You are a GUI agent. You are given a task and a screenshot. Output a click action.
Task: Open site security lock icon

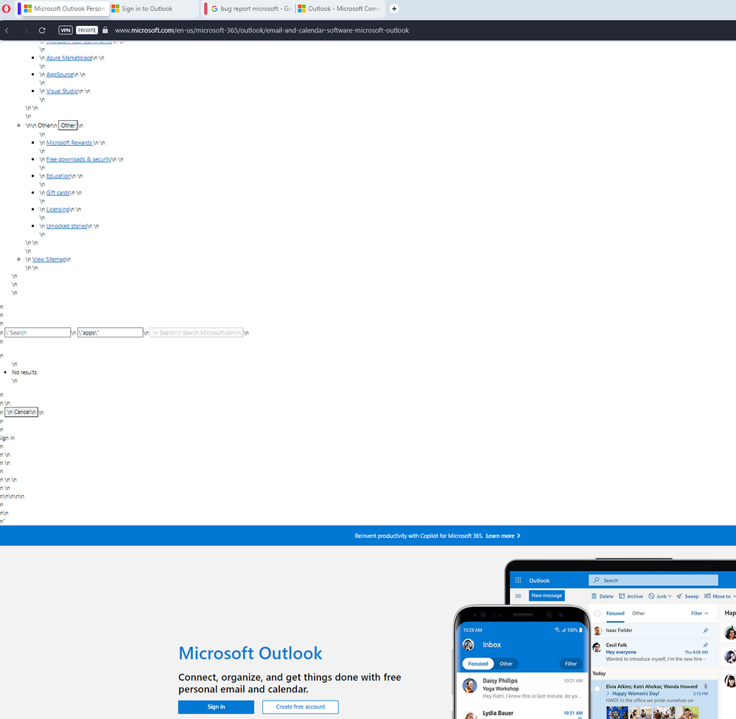click(105, 30)
